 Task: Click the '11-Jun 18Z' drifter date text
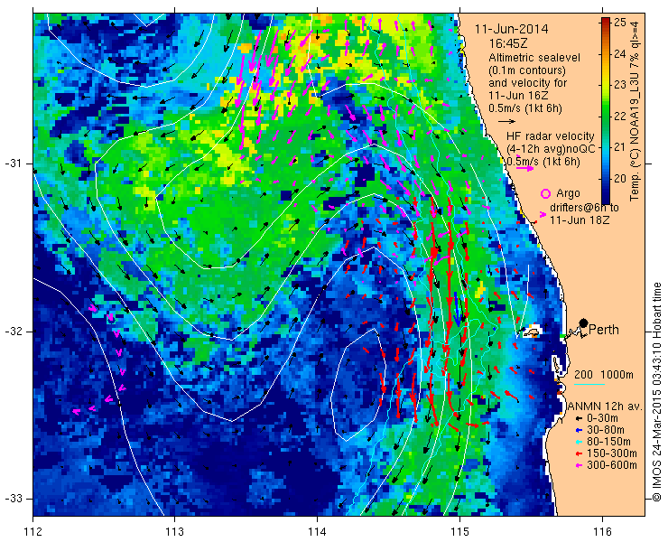click(x=580, y=220)
